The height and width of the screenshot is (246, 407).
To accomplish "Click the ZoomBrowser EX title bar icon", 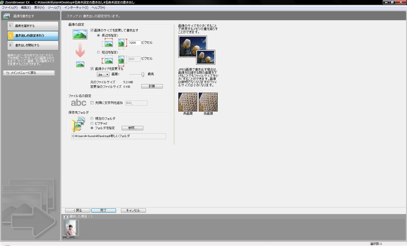I will 2,2.
